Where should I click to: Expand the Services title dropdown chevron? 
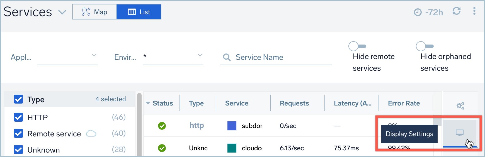coord(62,12)
